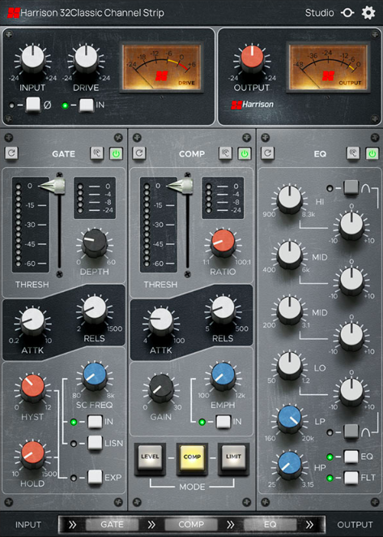The height and width of the screenshot is (537, 383).
Task: Click the red HOLD knob
Action: pyautogui.click(x=33, y=454)
